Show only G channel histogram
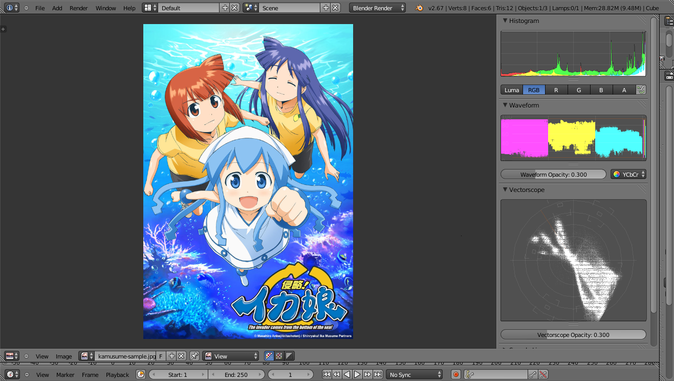Screen dimensions: 674x381 coord(579,90)
